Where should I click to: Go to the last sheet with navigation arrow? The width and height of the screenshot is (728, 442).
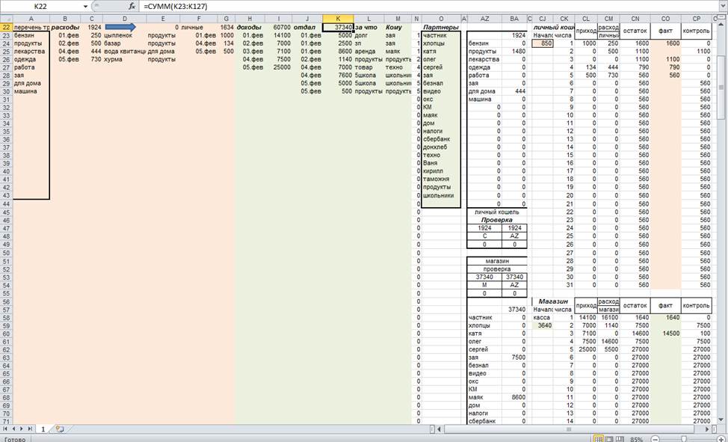[31, 429]
